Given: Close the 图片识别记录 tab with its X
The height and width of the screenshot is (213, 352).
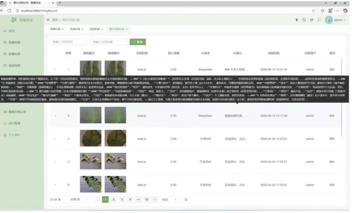Looking at the screenshot, I should click(127, 29).
